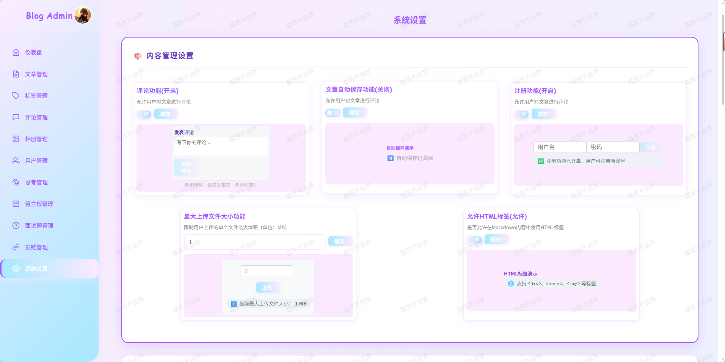Click the dashboard home icon in sidebar
The height and width of the screenshot is (362, 725).
coord(16,52)
